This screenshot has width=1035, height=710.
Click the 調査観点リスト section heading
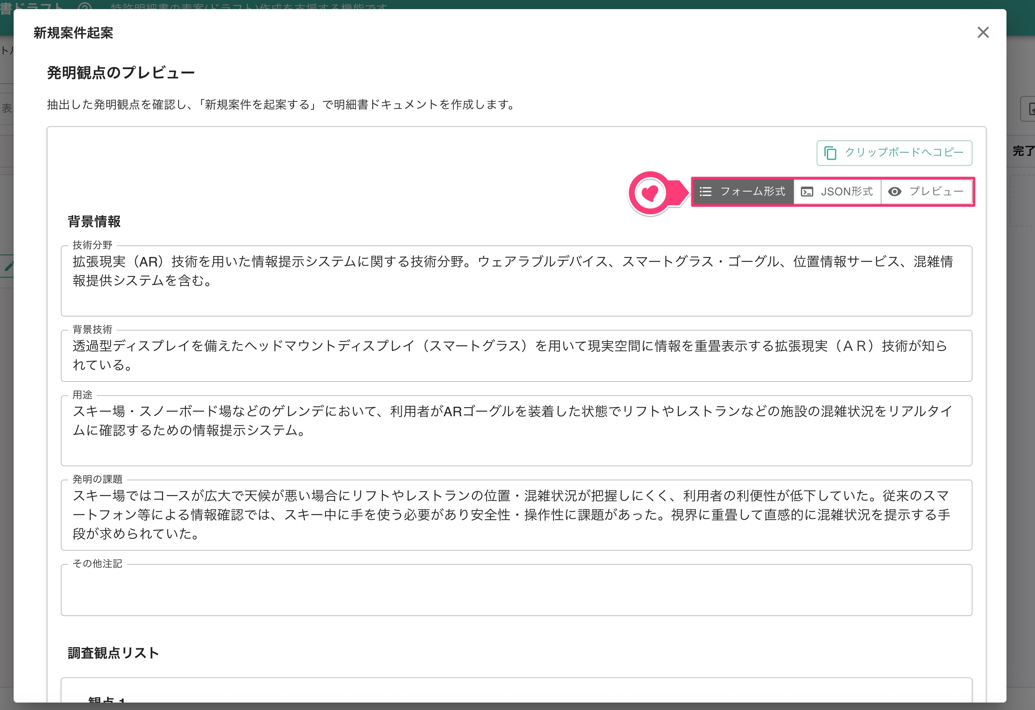tap(113, 653)
